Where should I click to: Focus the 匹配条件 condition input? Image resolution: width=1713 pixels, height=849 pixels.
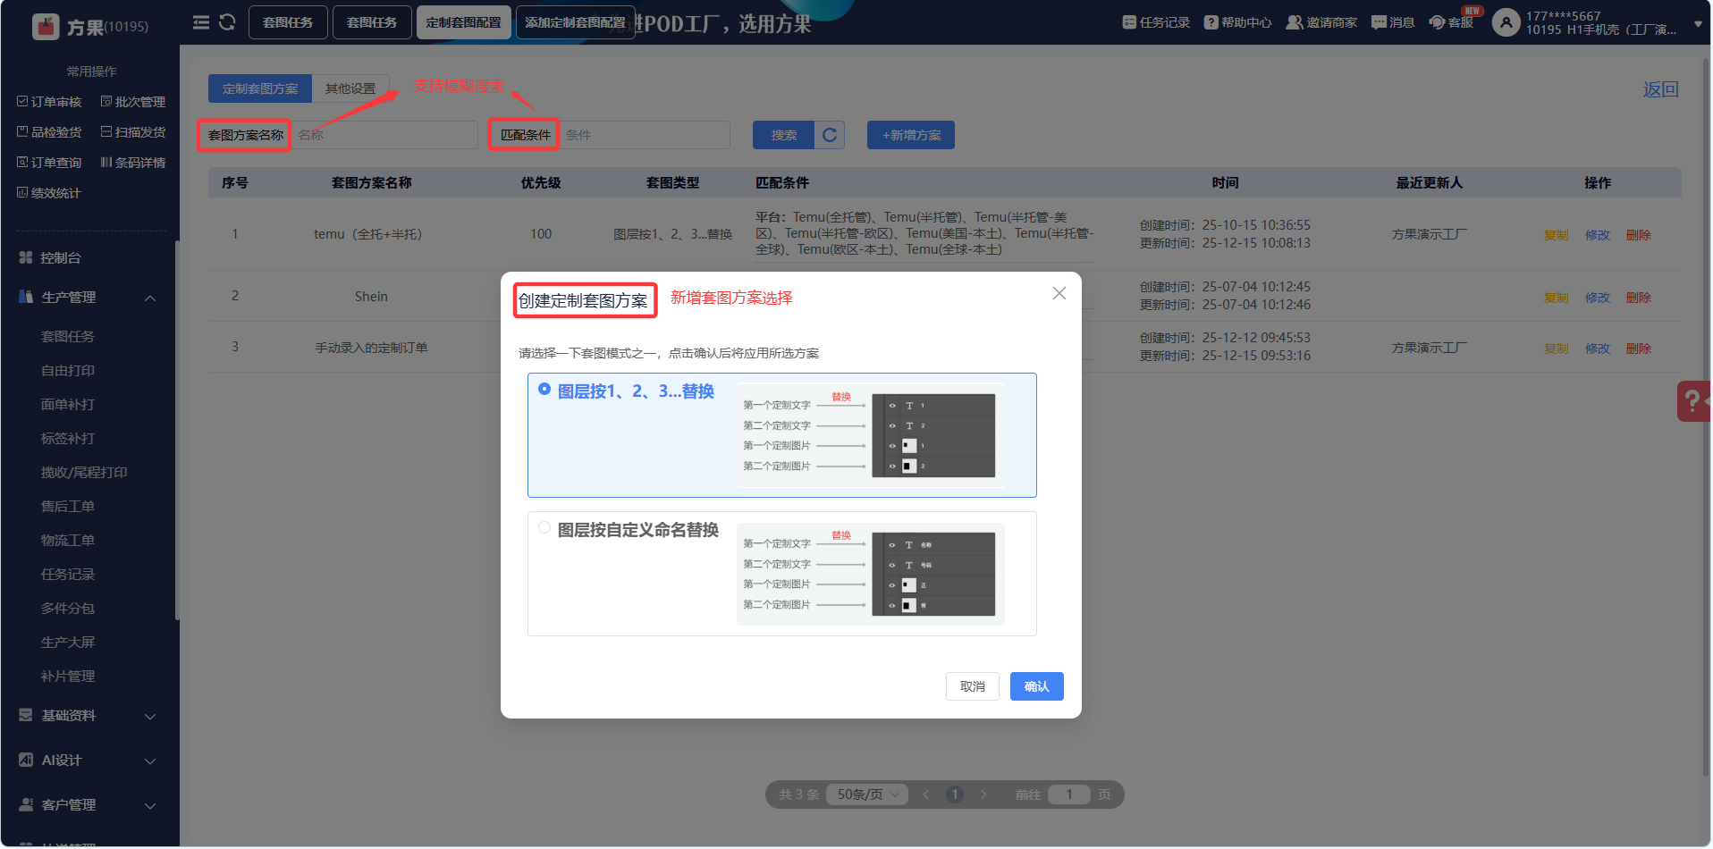[645, 135]
